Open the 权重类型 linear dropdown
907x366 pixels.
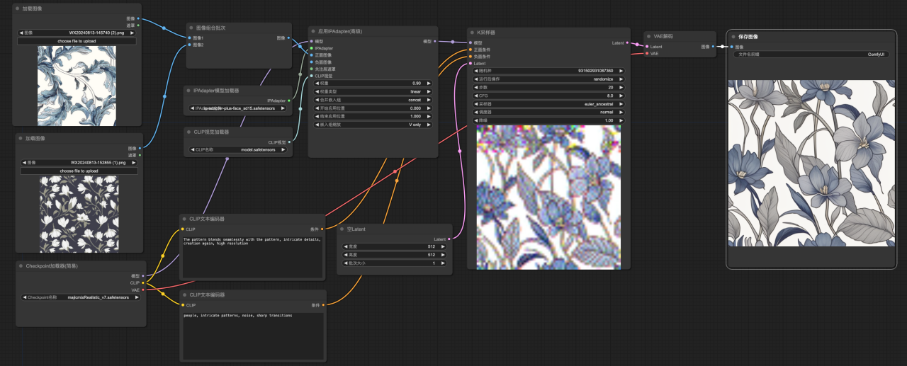pos(372,91)
